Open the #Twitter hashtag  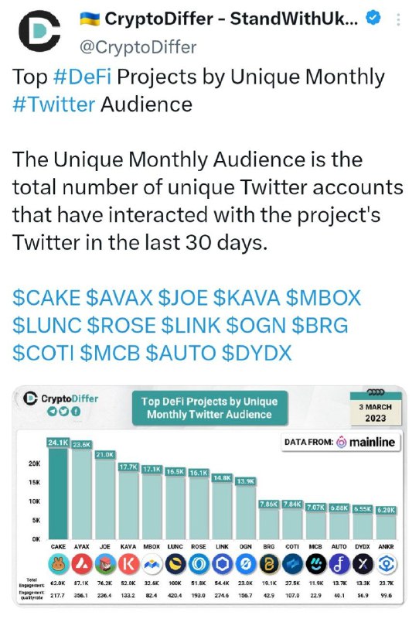point(53,104)
